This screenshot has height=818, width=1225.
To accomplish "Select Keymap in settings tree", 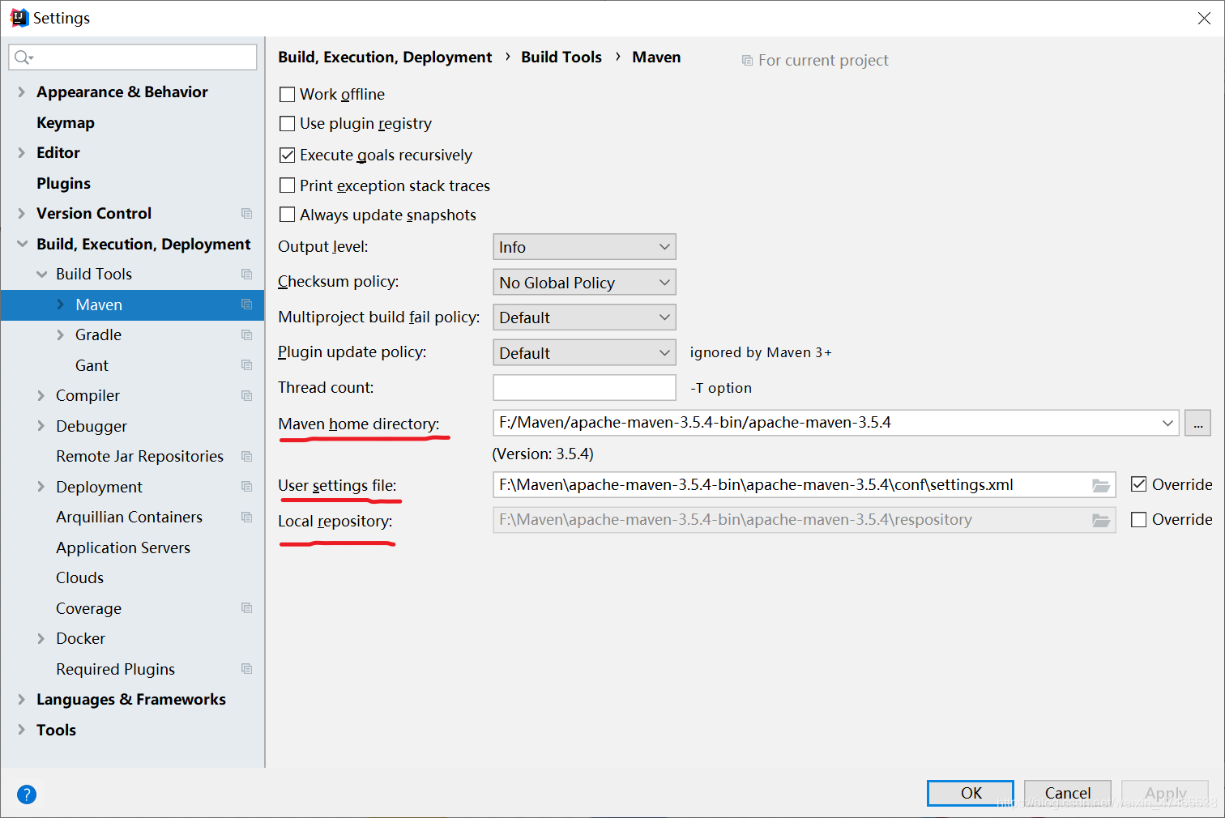I will [66, 123].
